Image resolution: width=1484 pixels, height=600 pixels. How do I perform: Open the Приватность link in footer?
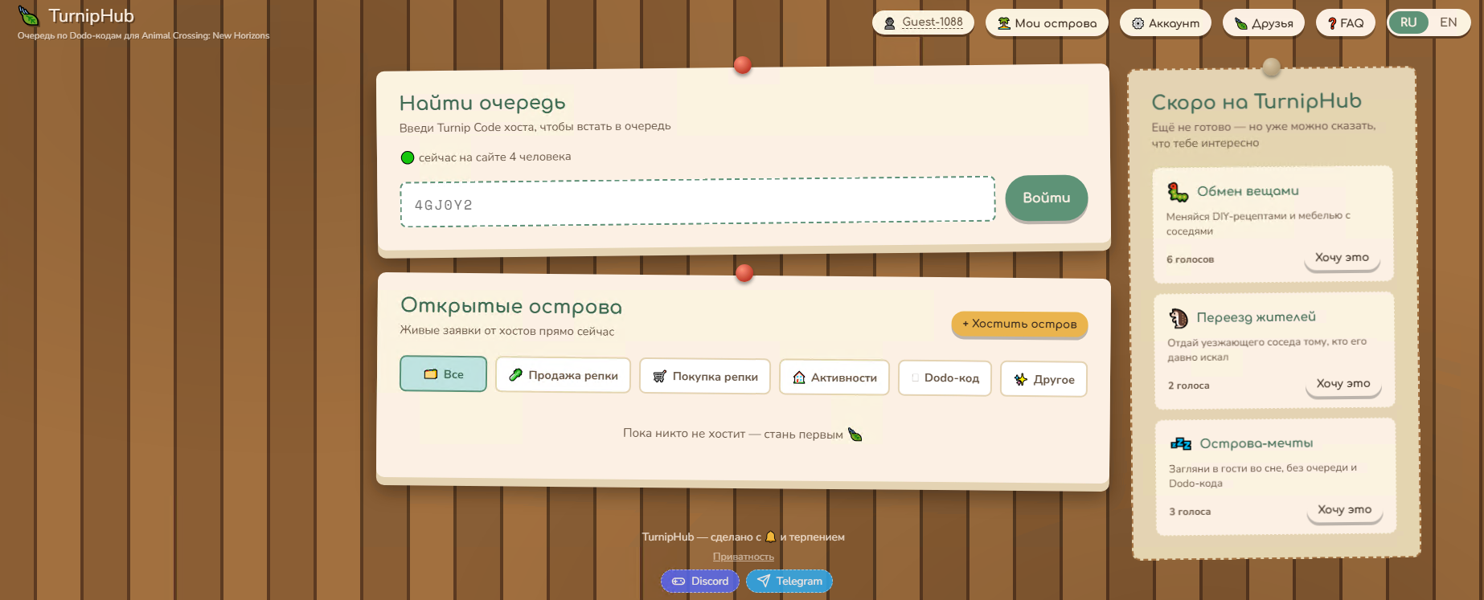coord(744,557)
